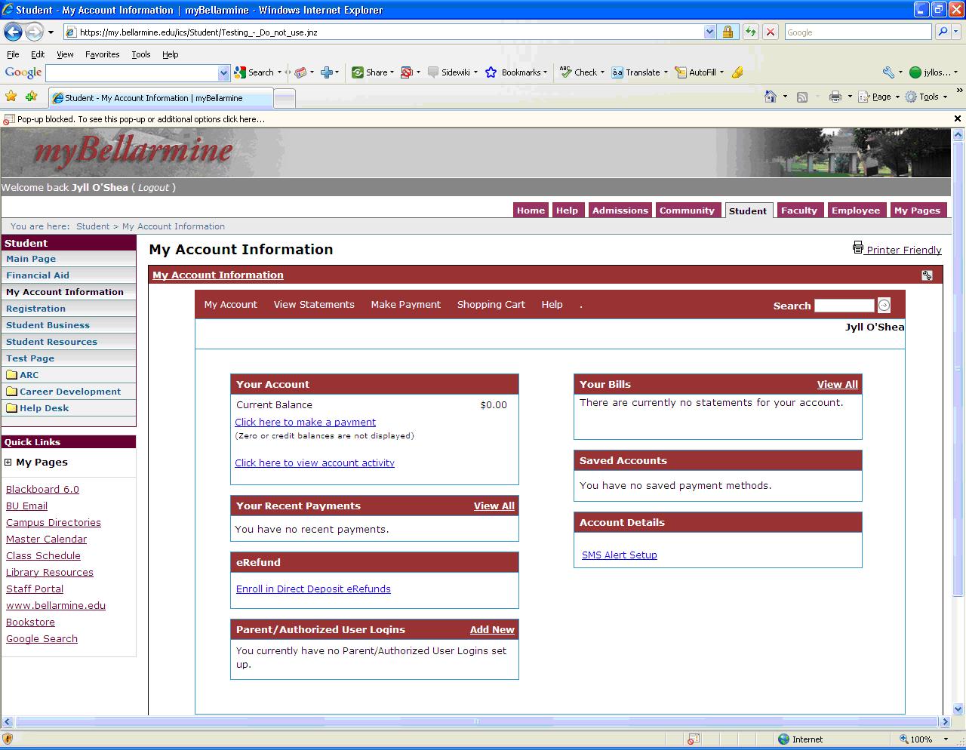The height and width of the screenshot is (750, 966).
Task: Click the Home house icon in command bar
Action: click(771, 97)
